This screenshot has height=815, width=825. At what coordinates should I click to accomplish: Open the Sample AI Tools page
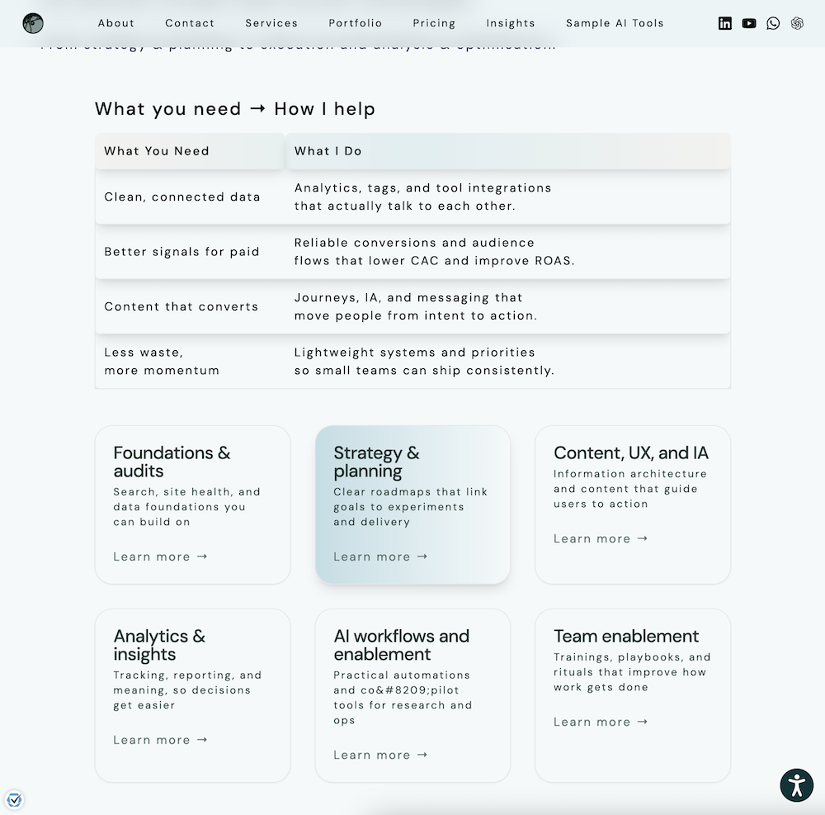(x=614, y=23)
